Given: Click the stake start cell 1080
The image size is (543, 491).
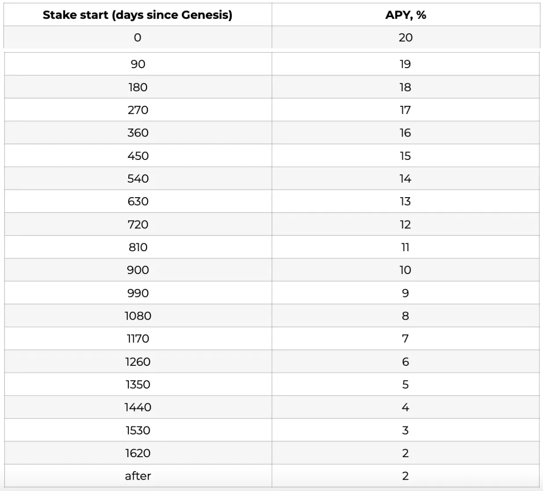Looking at the screenshot, I should coord(138,316).
